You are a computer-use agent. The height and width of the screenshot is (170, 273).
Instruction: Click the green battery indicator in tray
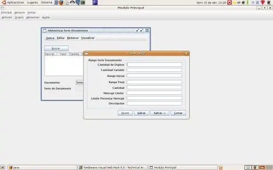pos(247,3)
